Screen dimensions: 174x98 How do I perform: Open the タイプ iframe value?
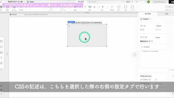(158, 38)
